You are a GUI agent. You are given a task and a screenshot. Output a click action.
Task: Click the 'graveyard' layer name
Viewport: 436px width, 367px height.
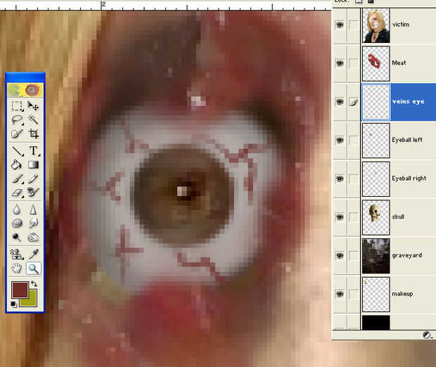click(x=406, y=255)
